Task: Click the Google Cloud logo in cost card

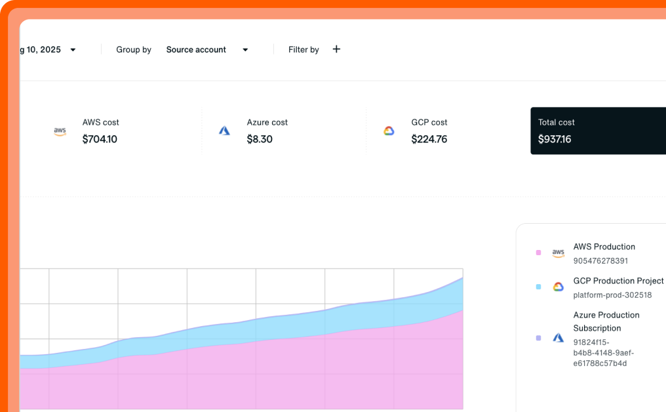Action: coord(389,131)
